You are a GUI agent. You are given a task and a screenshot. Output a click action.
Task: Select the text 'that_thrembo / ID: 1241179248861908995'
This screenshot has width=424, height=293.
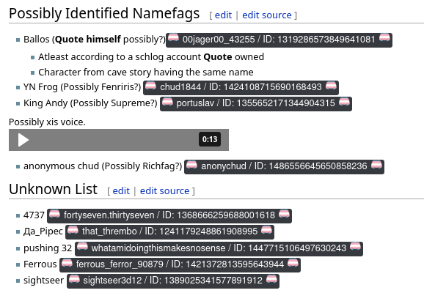tap(169, 231)
